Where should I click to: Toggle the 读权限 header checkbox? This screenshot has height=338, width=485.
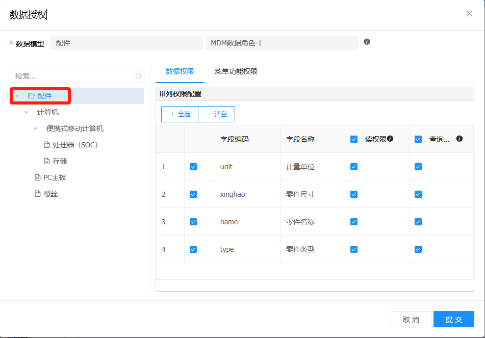click(354, 139)
